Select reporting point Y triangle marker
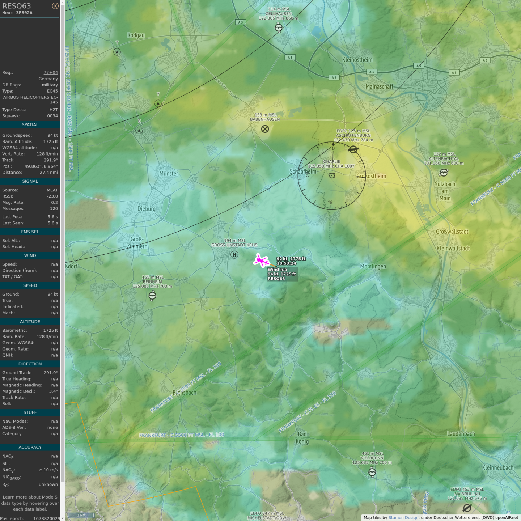Screen dimensions: 521x521 point(158,103)
